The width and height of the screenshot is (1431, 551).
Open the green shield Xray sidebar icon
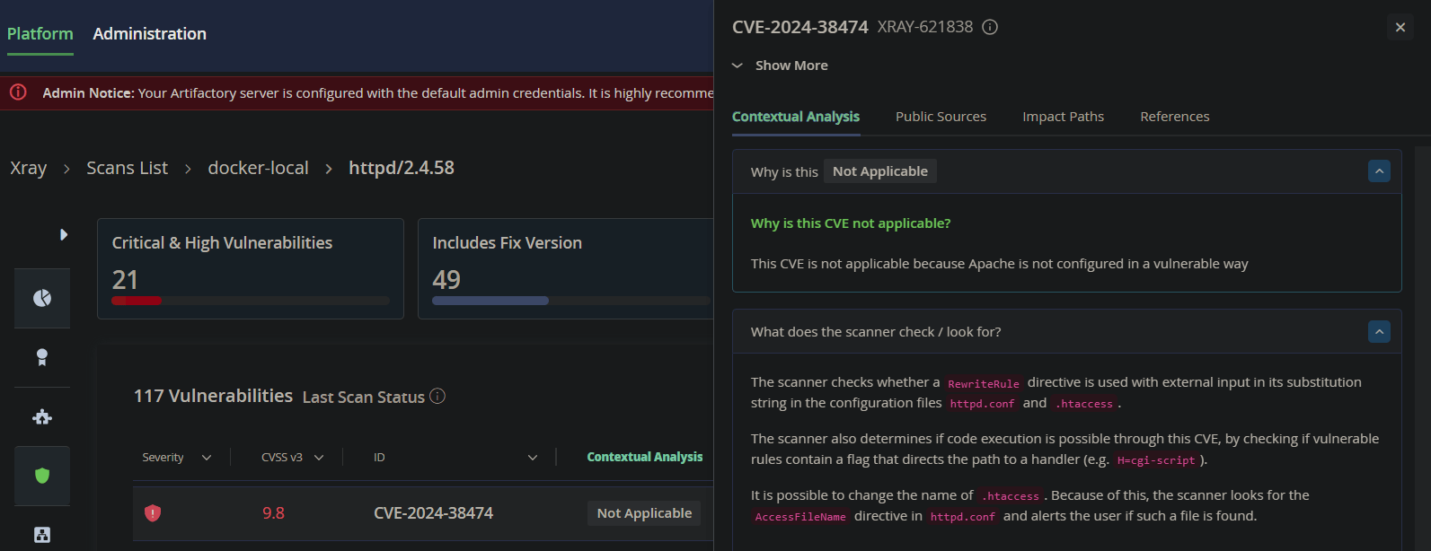(x=42, y=476)
